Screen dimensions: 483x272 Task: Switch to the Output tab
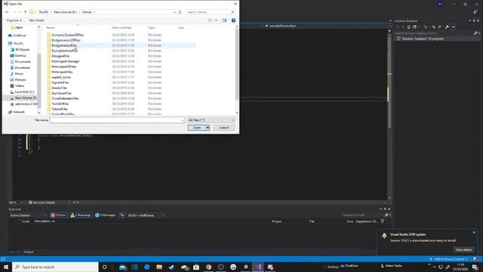click(x=29, y=252)
